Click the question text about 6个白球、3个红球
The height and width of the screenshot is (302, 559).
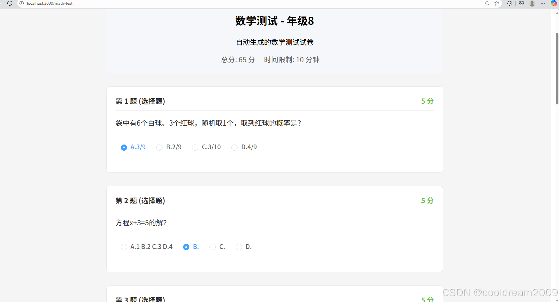click(x=208, y=123)
